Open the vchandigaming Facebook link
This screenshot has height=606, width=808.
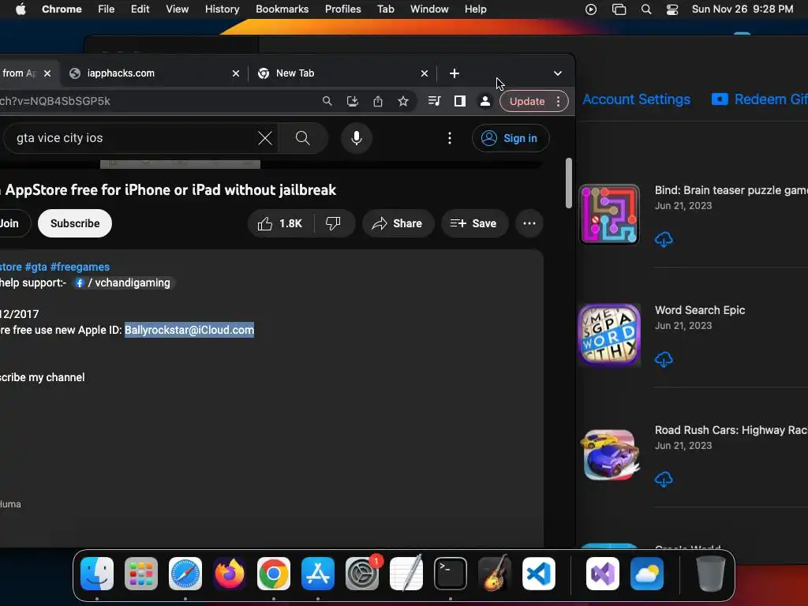(x=124, y=283)
